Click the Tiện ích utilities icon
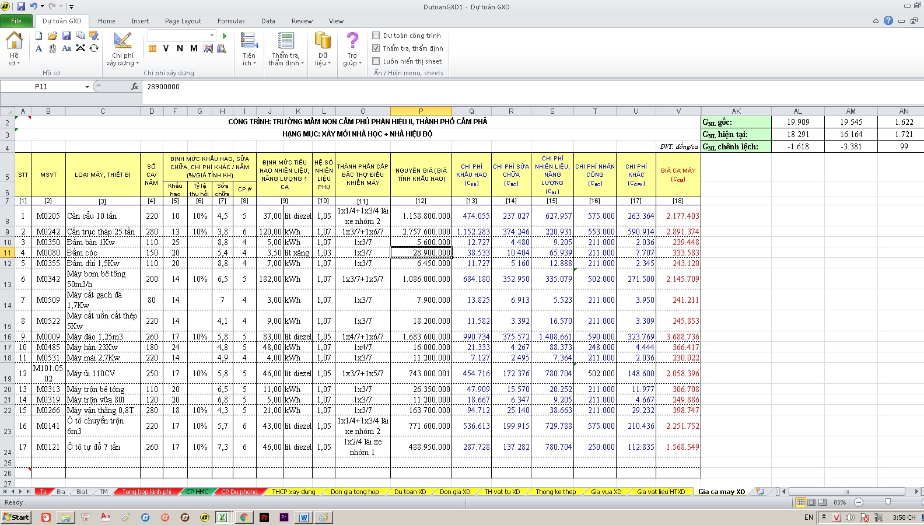The height and width of the screenshot is (525, 924). click(249, 49)
